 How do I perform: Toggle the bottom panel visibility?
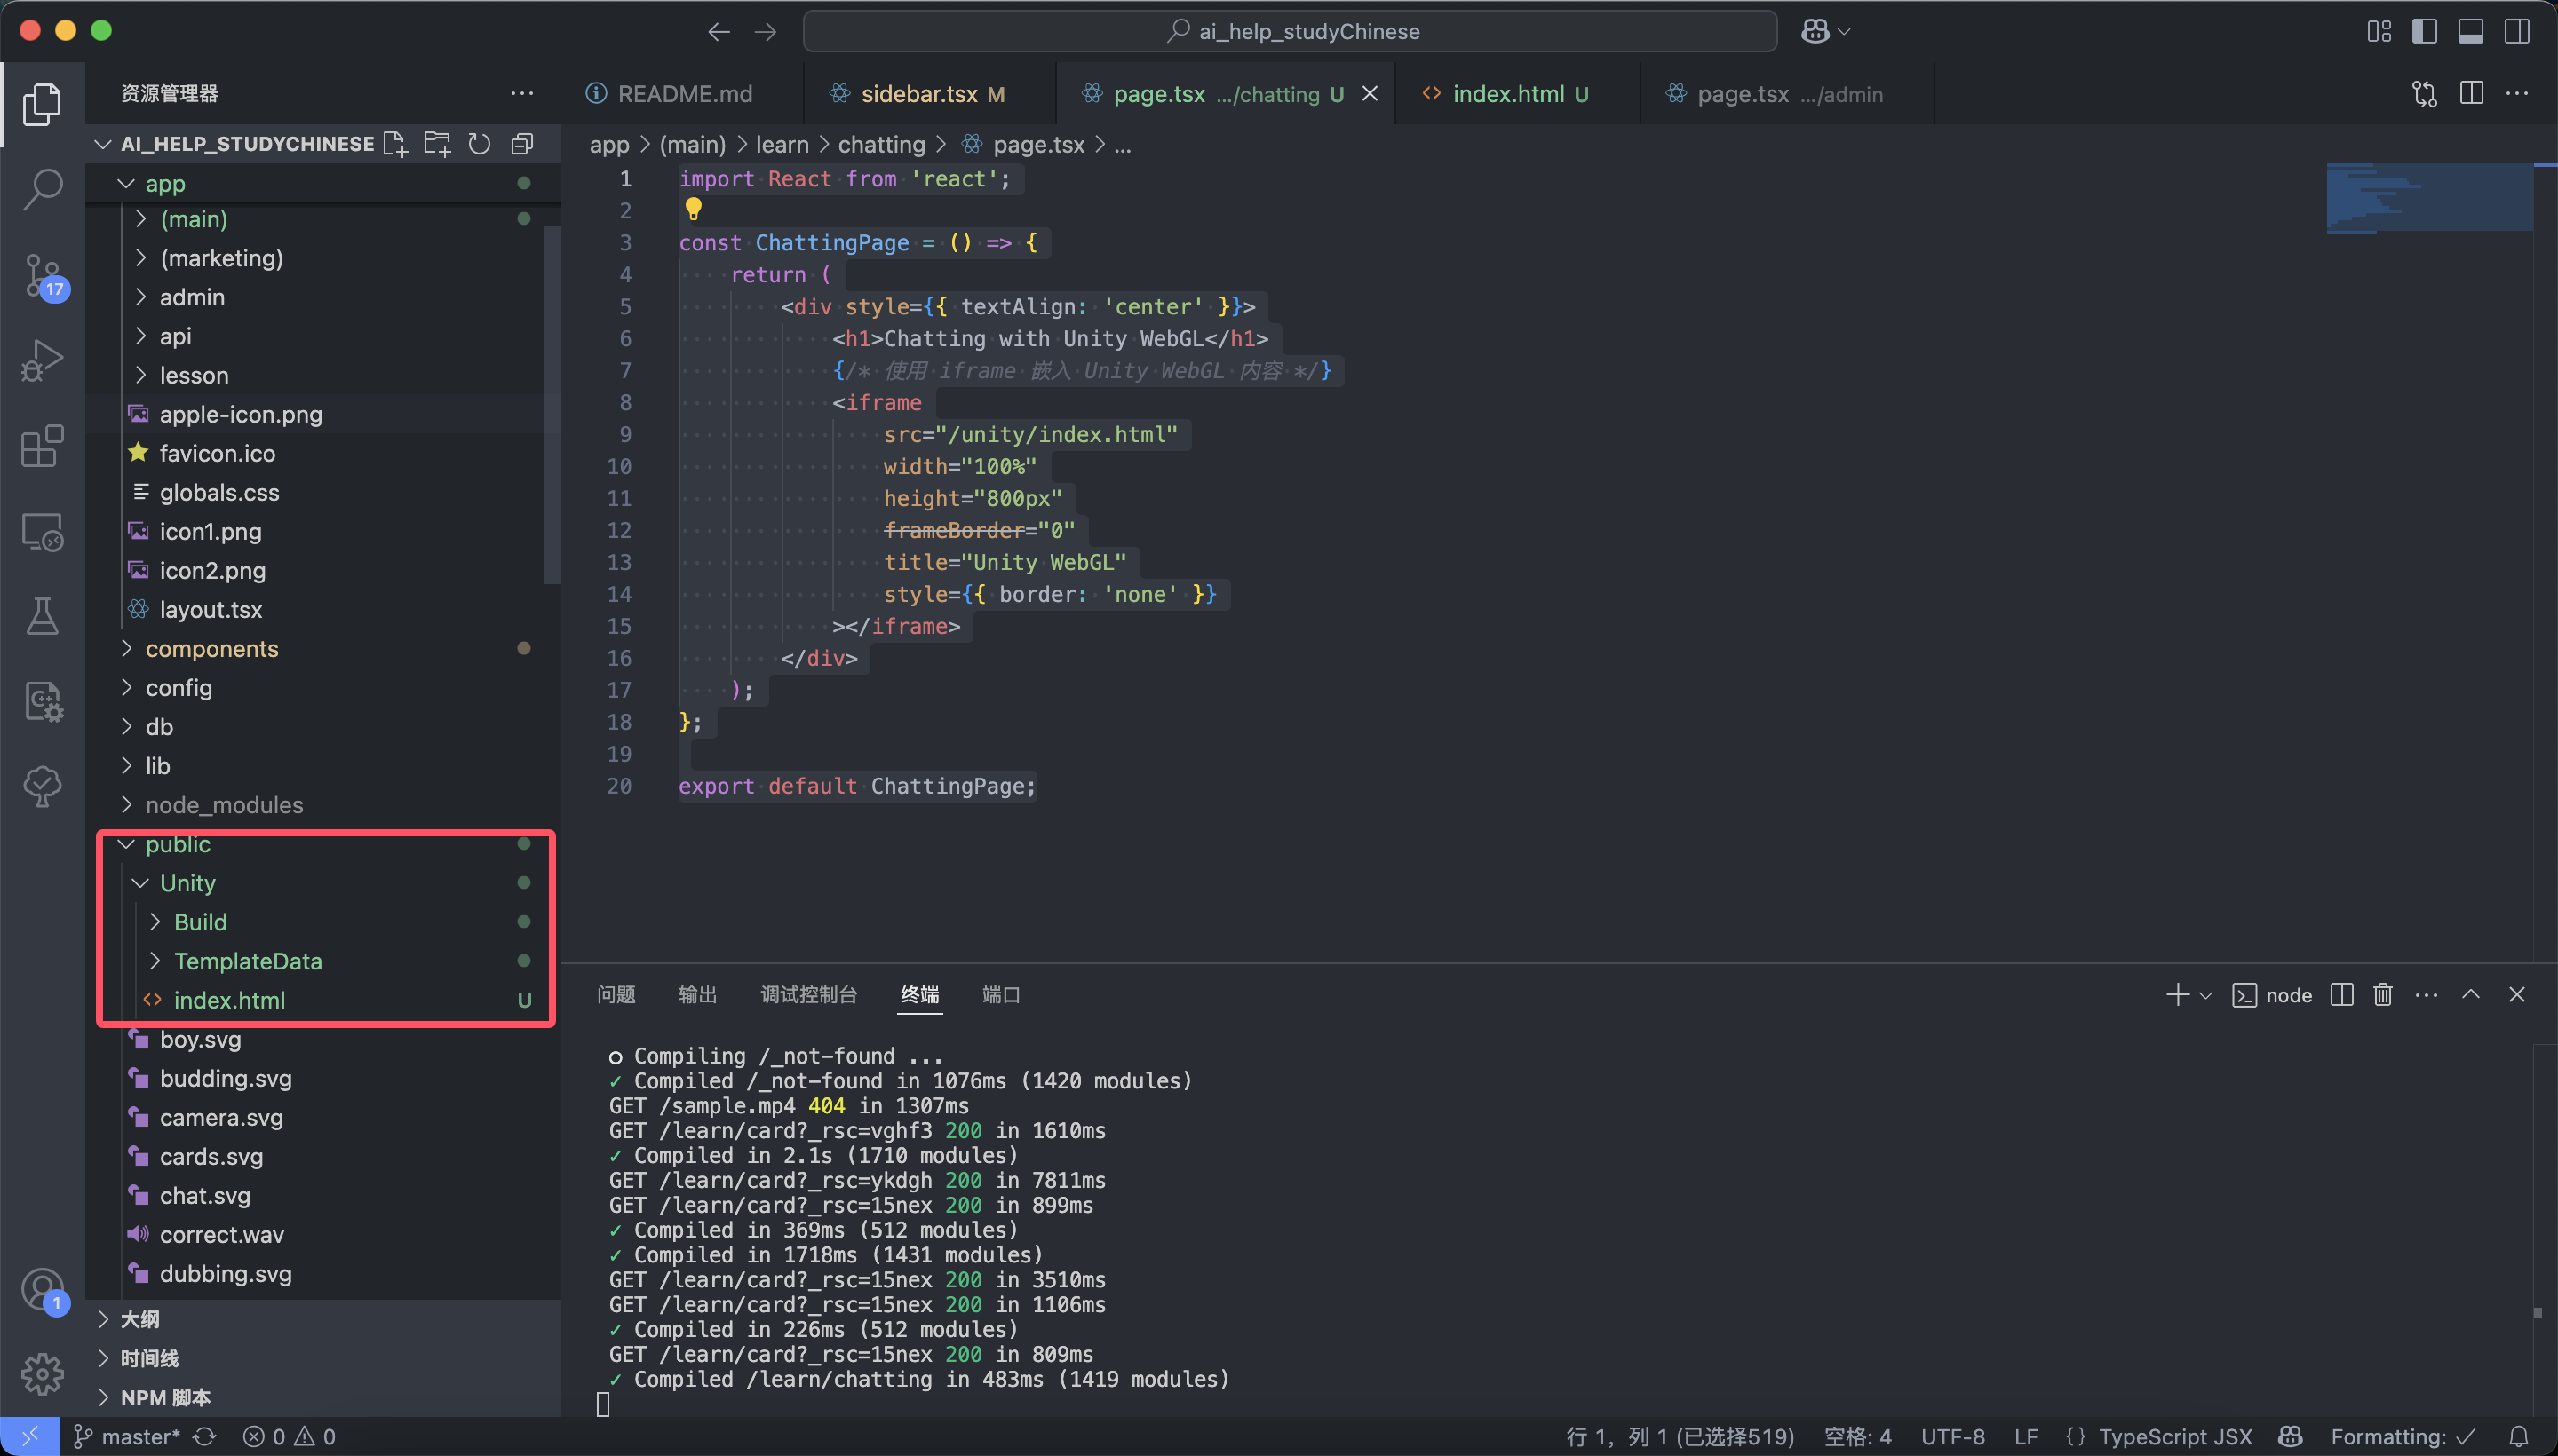click(x=2470, y=31)
